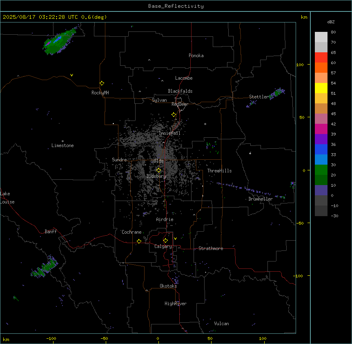The image size is (352, 344).
Task: Click the Okotoks label
Action: pos(168,286)
